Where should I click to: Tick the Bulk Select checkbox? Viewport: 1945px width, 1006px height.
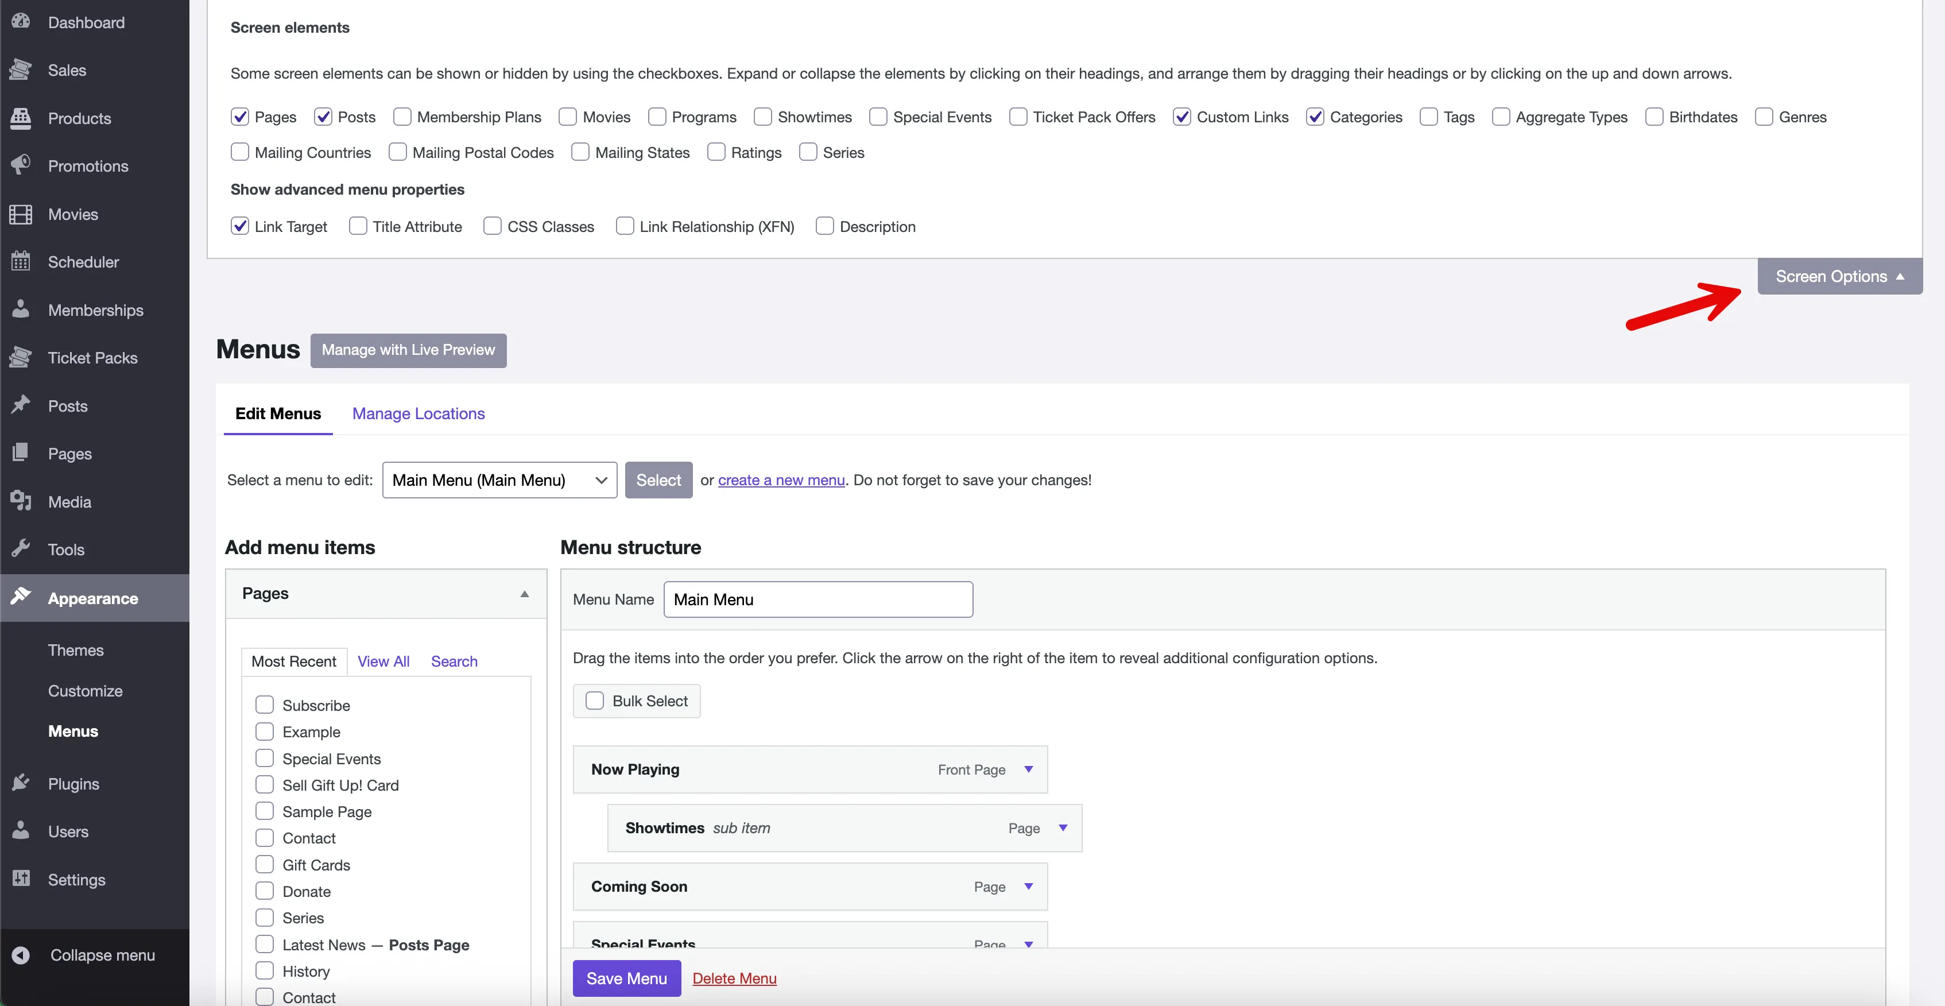595,700
